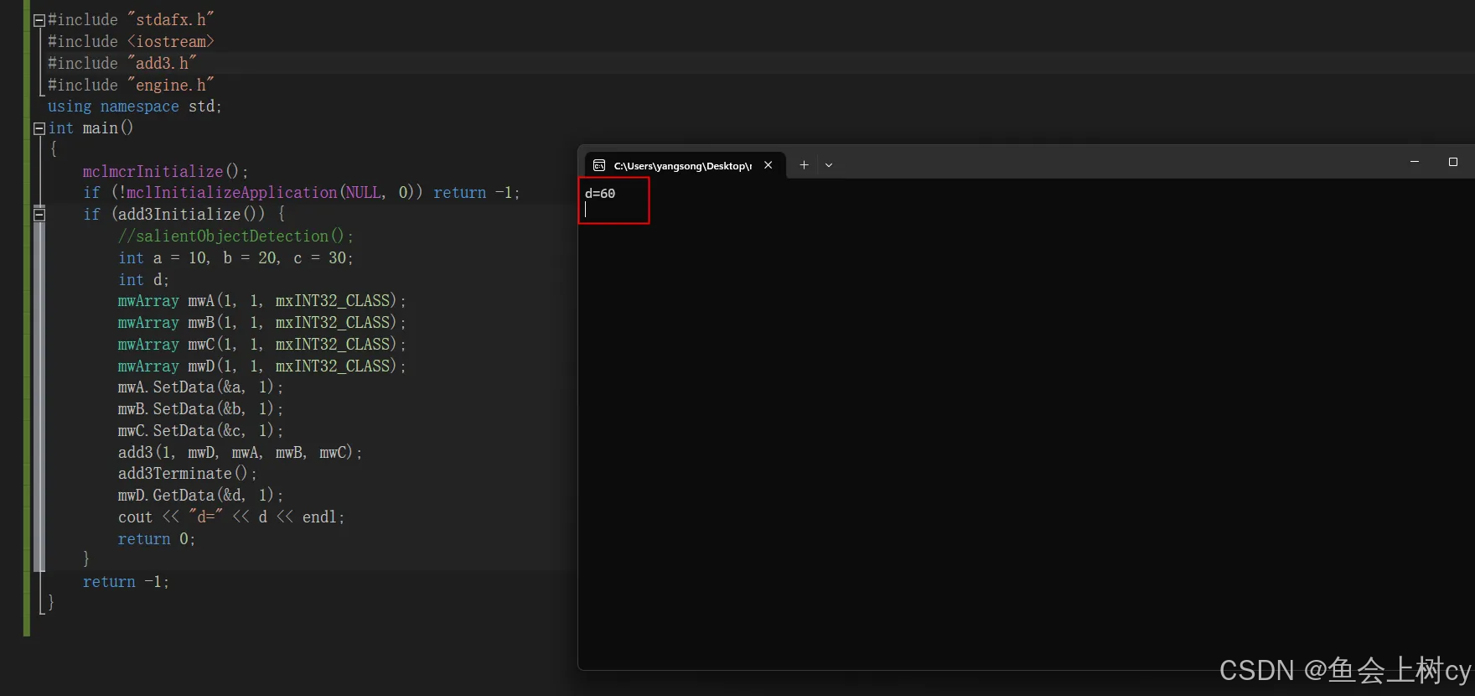Click #include "stdafx.h" line

pyautogui.click(x=131, y=19)
